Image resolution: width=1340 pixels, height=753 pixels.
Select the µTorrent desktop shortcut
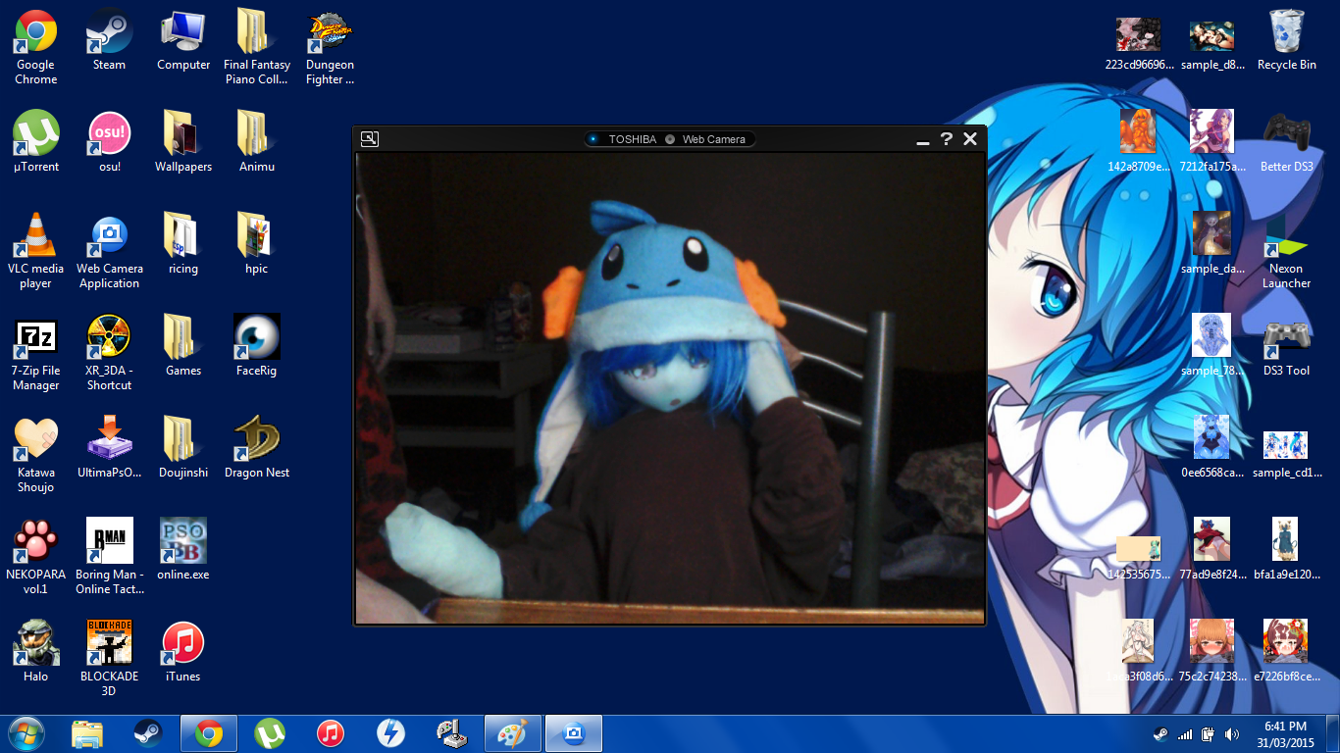point(36,142)
